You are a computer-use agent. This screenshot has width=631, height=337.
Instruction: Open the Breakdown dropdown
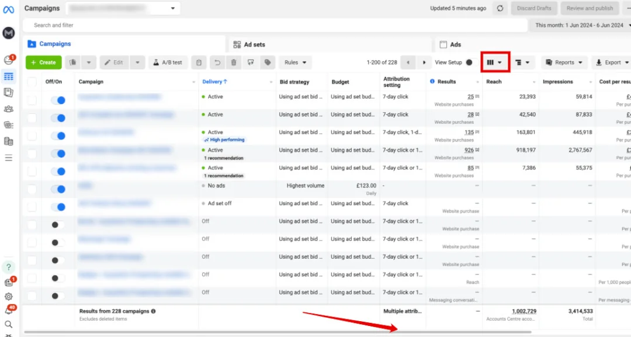522,62
